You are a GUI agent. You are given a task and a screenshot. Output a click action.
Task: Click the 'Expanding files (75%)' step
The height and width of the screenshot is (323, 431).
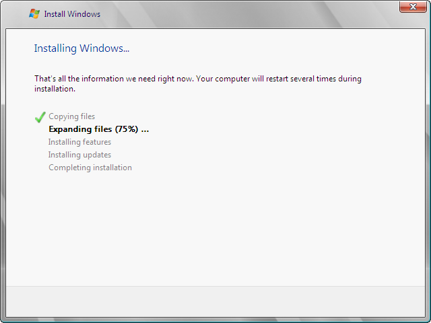tap(99, 129)
